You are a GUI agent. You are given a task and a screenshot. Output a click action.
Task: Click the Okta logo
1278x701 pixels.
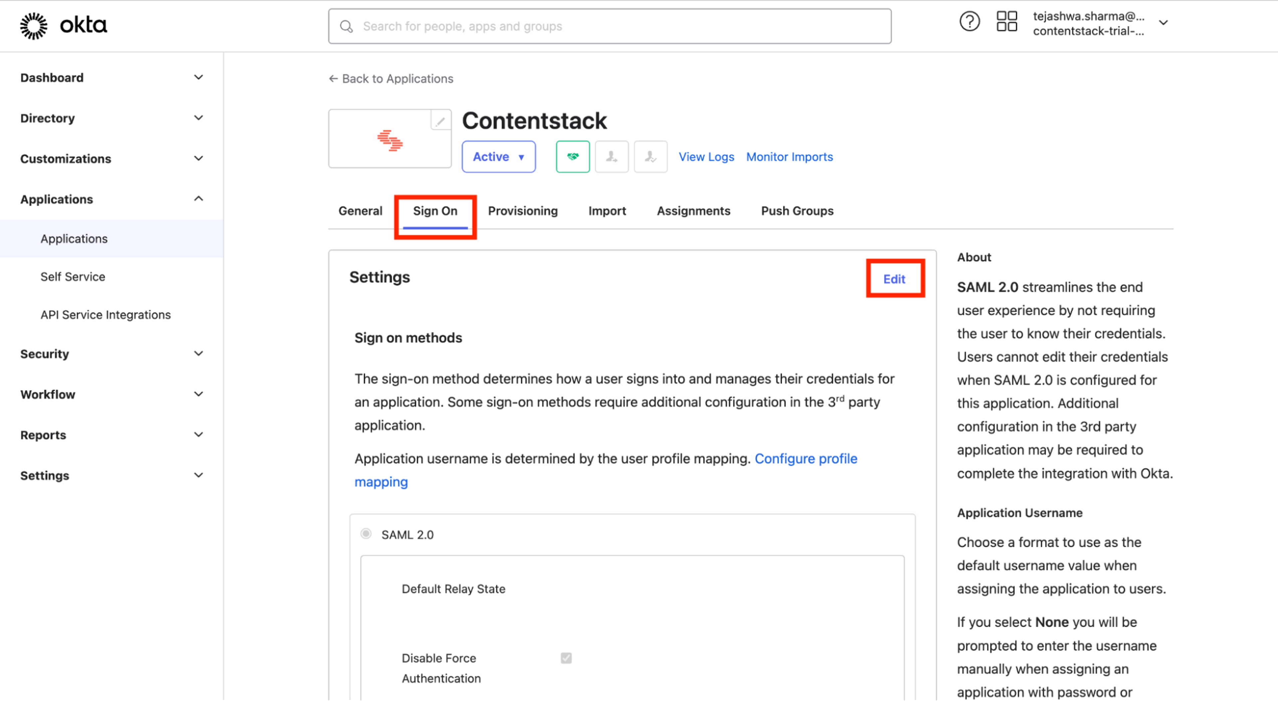pos(64,25)
